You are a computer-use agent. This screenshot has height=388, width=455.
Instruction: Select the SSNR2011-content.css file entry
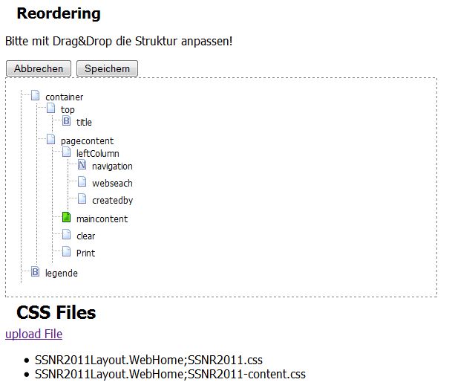(170, 374)
